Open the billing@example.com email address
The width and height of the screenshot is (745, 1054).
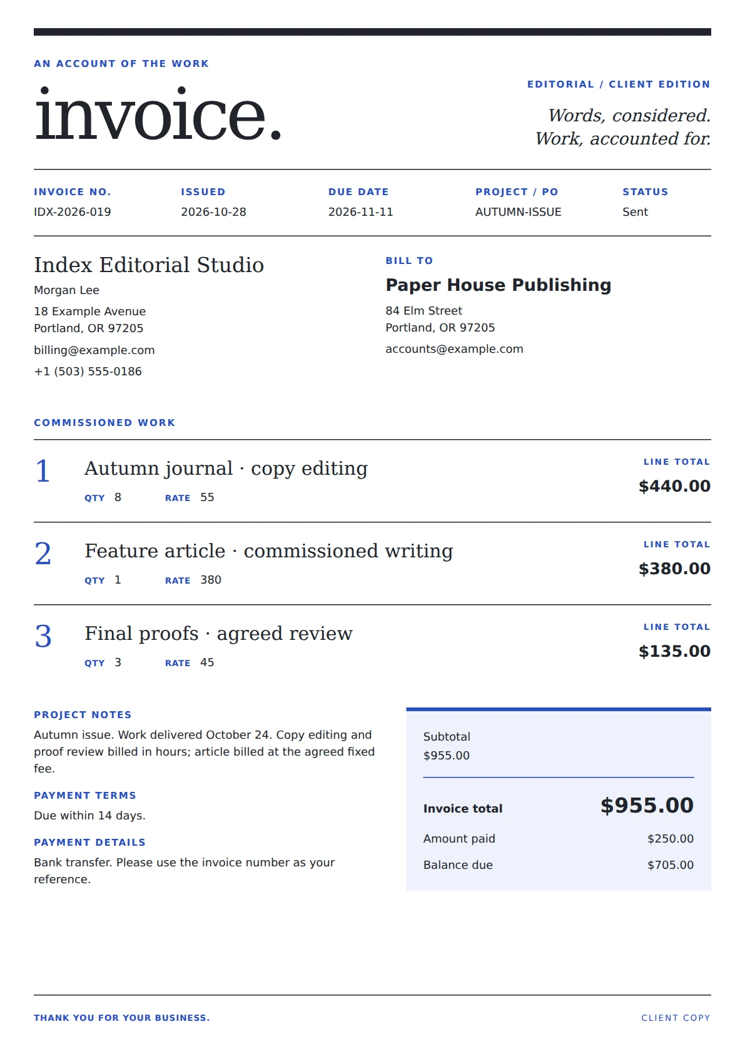coord(94,350)
